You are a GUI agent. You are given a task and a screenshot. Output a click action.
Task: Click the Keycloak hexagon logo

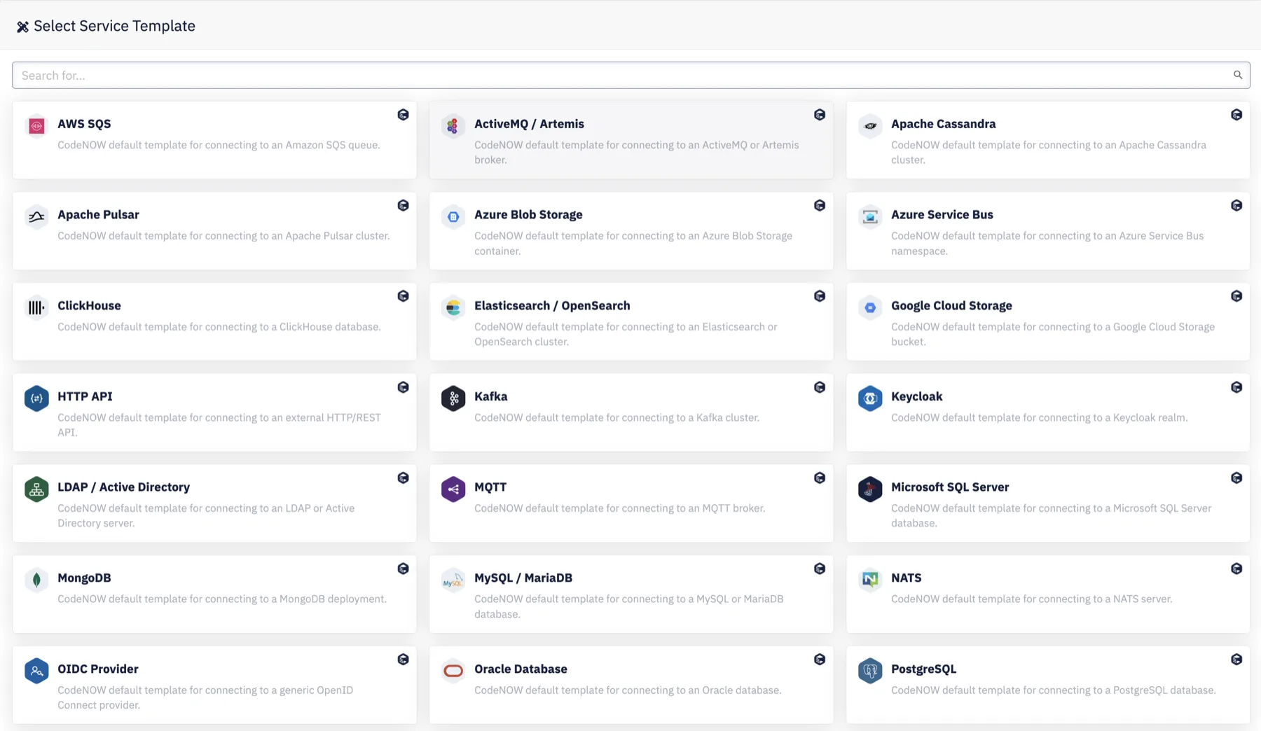[870, 398]
